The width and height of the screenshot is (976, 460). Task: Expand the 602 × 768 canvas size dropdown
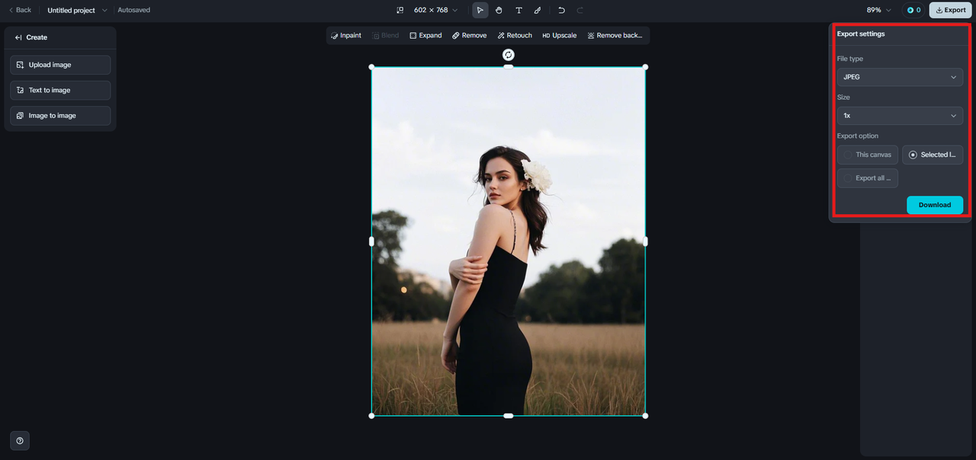pos(435,10)
